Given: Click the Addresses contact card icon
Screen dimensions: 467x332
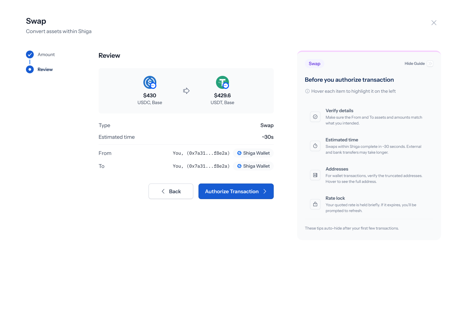Looking at the screenshot, I should (315, 175).
